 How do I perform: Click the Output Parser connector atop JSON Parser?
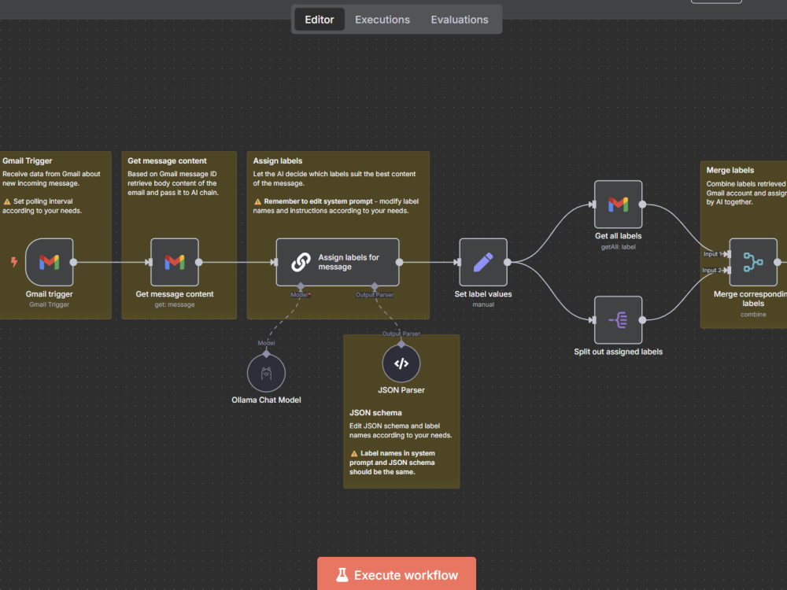click(401, 345)
